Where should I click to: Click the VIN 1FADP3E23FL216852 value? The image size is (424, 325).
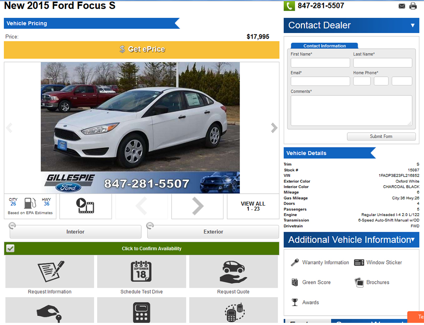[399, 175]
